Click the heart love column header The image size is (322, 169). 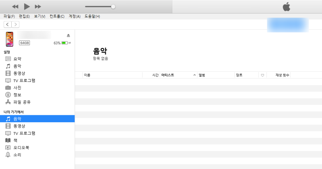pyautogui.click(x=262, y=75)
